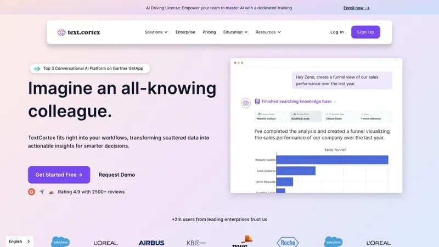Screen dimensions: 439x247
Task: Click the Lead Captures bar in chart
Action: (x=296, y=171)
